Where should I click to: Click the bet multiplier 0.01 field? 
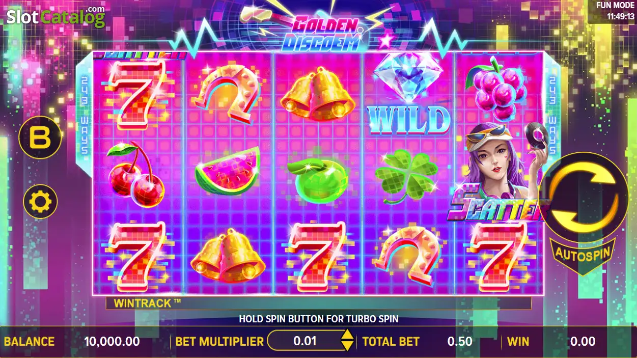point(304,341)
